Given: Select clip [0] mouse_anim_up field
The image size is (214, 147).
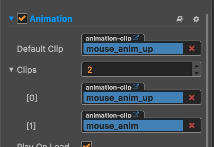Looking at the screenshot, I should 133,98.
